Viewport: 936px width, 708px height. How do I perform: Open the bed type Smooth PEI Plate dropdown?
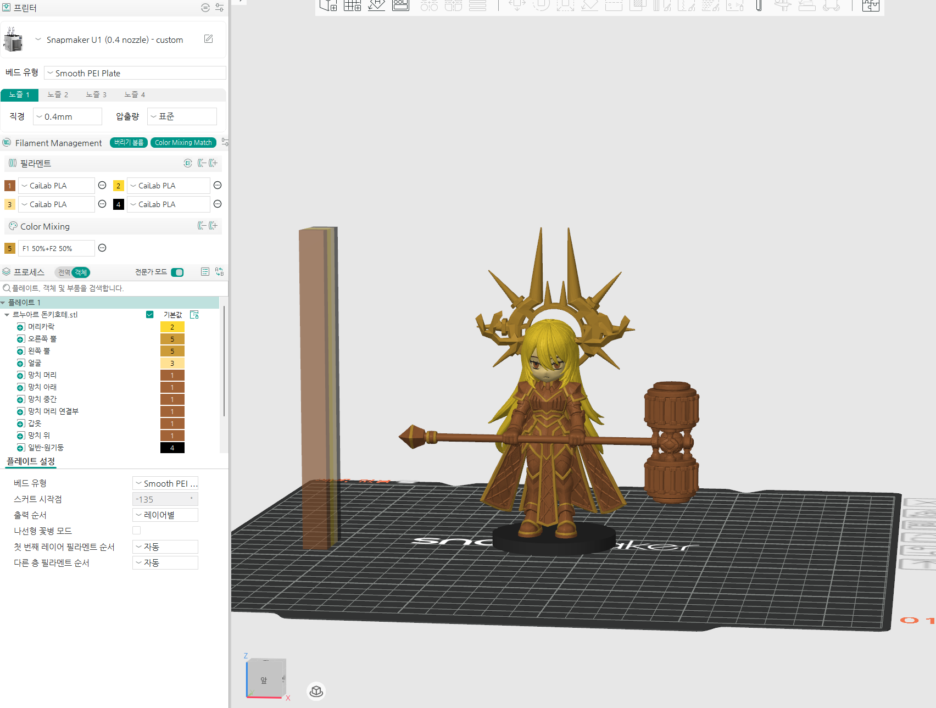135,73
